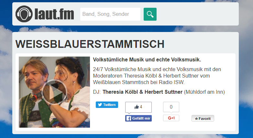Click the Google Plus count bubble showing 0

pos(171,107)
